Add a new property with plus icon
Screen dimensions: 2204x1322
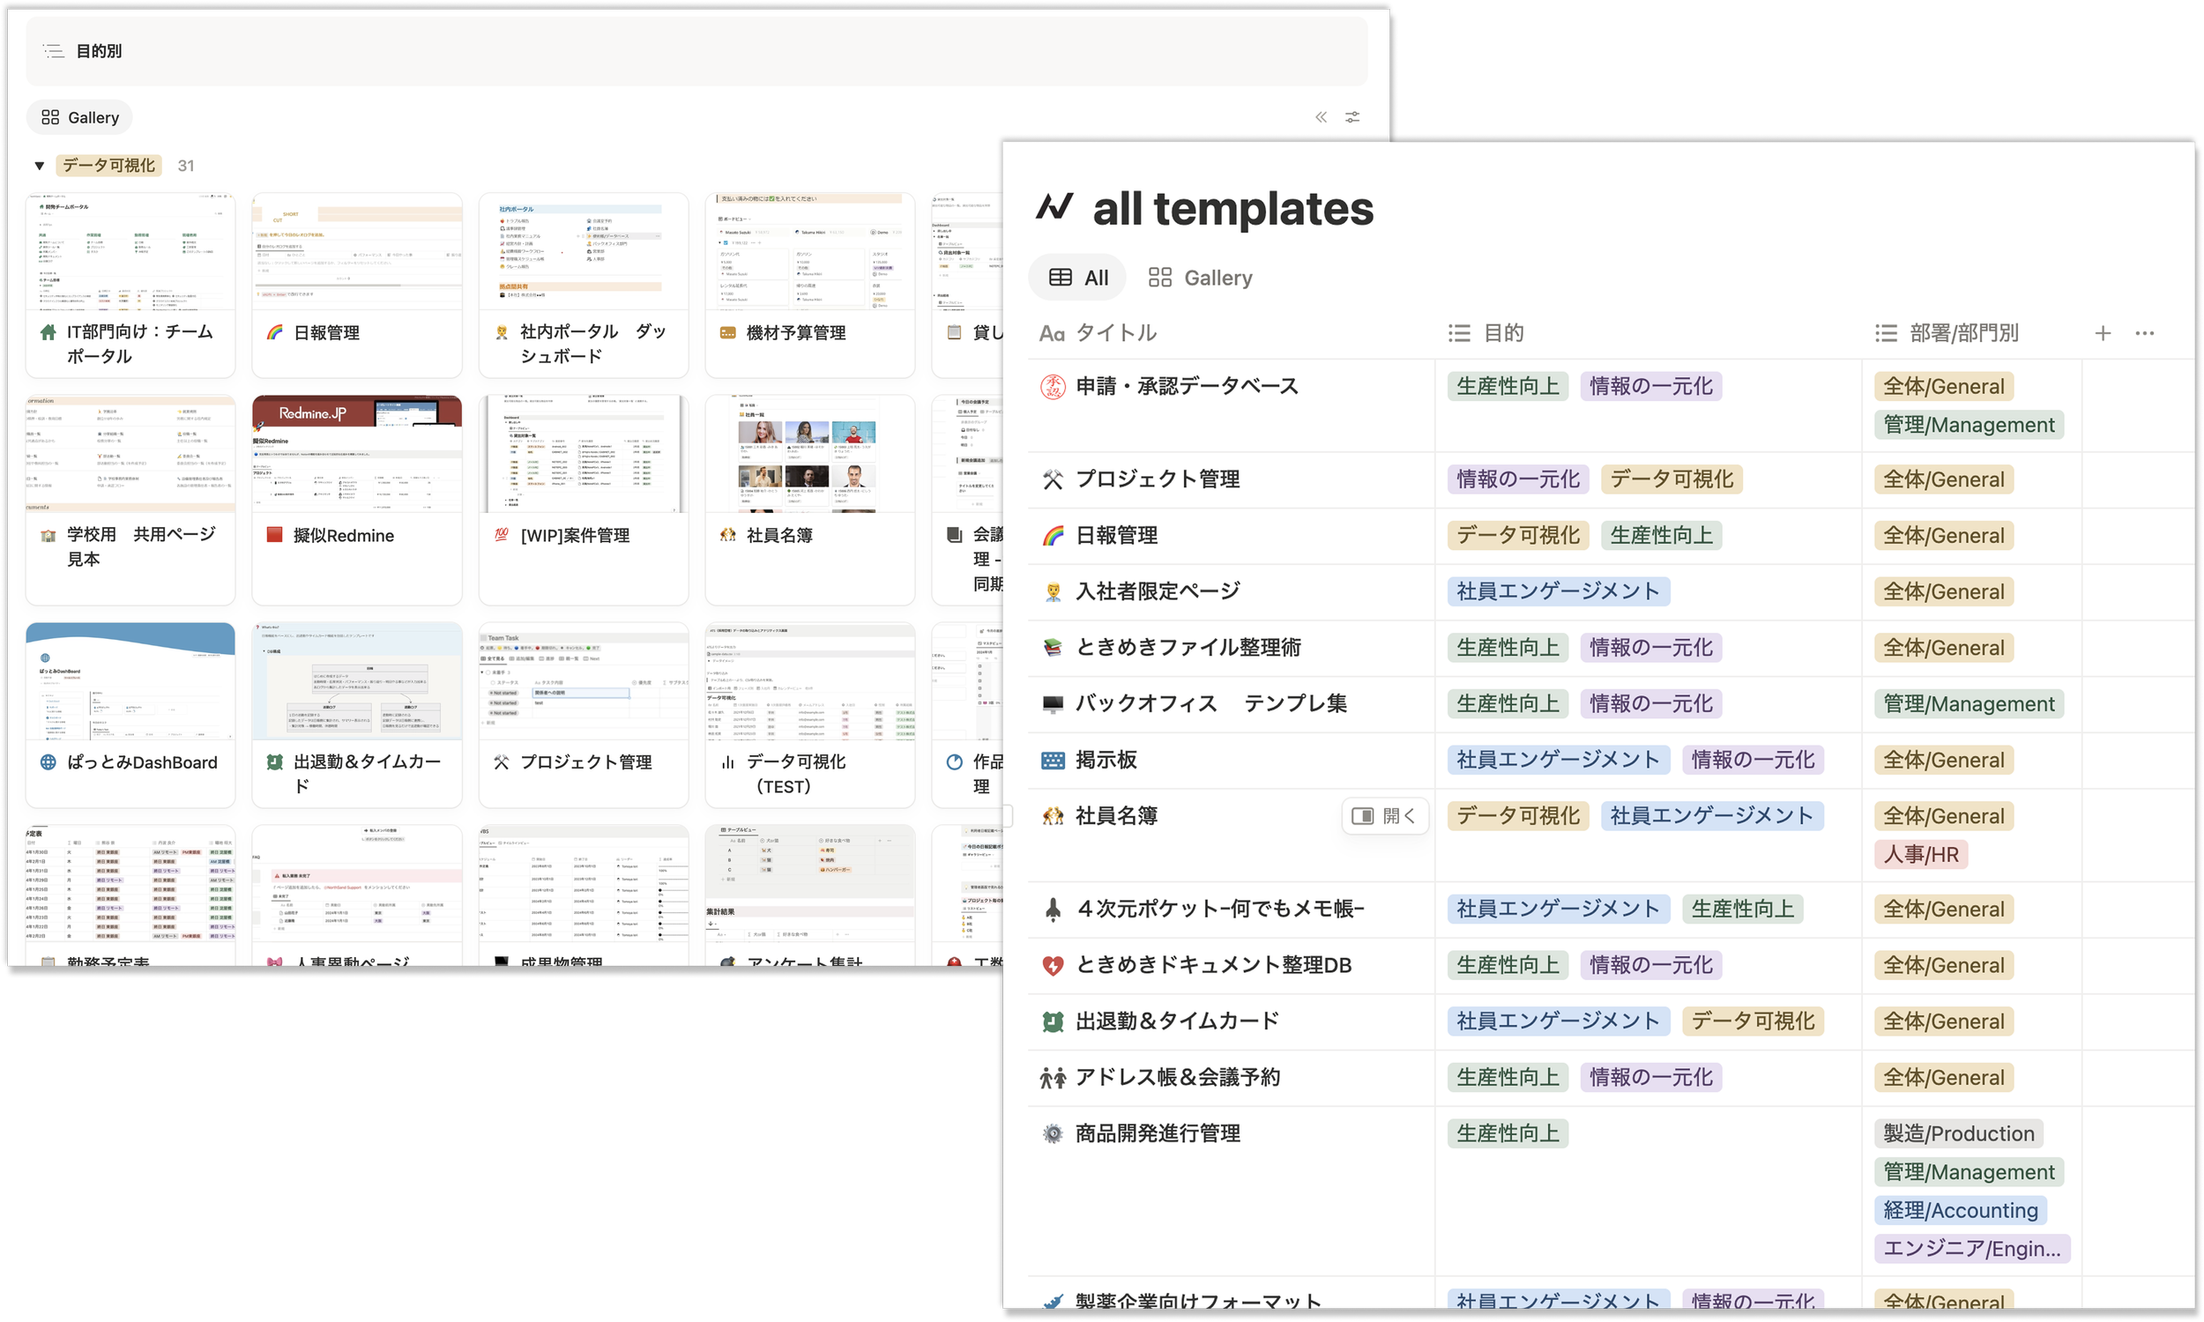(x=2103, y=333)
